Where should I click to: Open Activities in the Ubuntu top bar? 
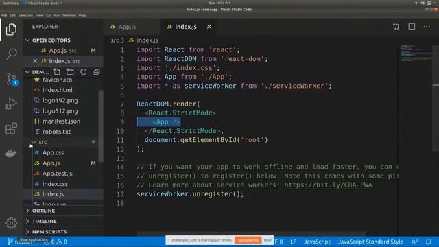(x=10, y=3)
